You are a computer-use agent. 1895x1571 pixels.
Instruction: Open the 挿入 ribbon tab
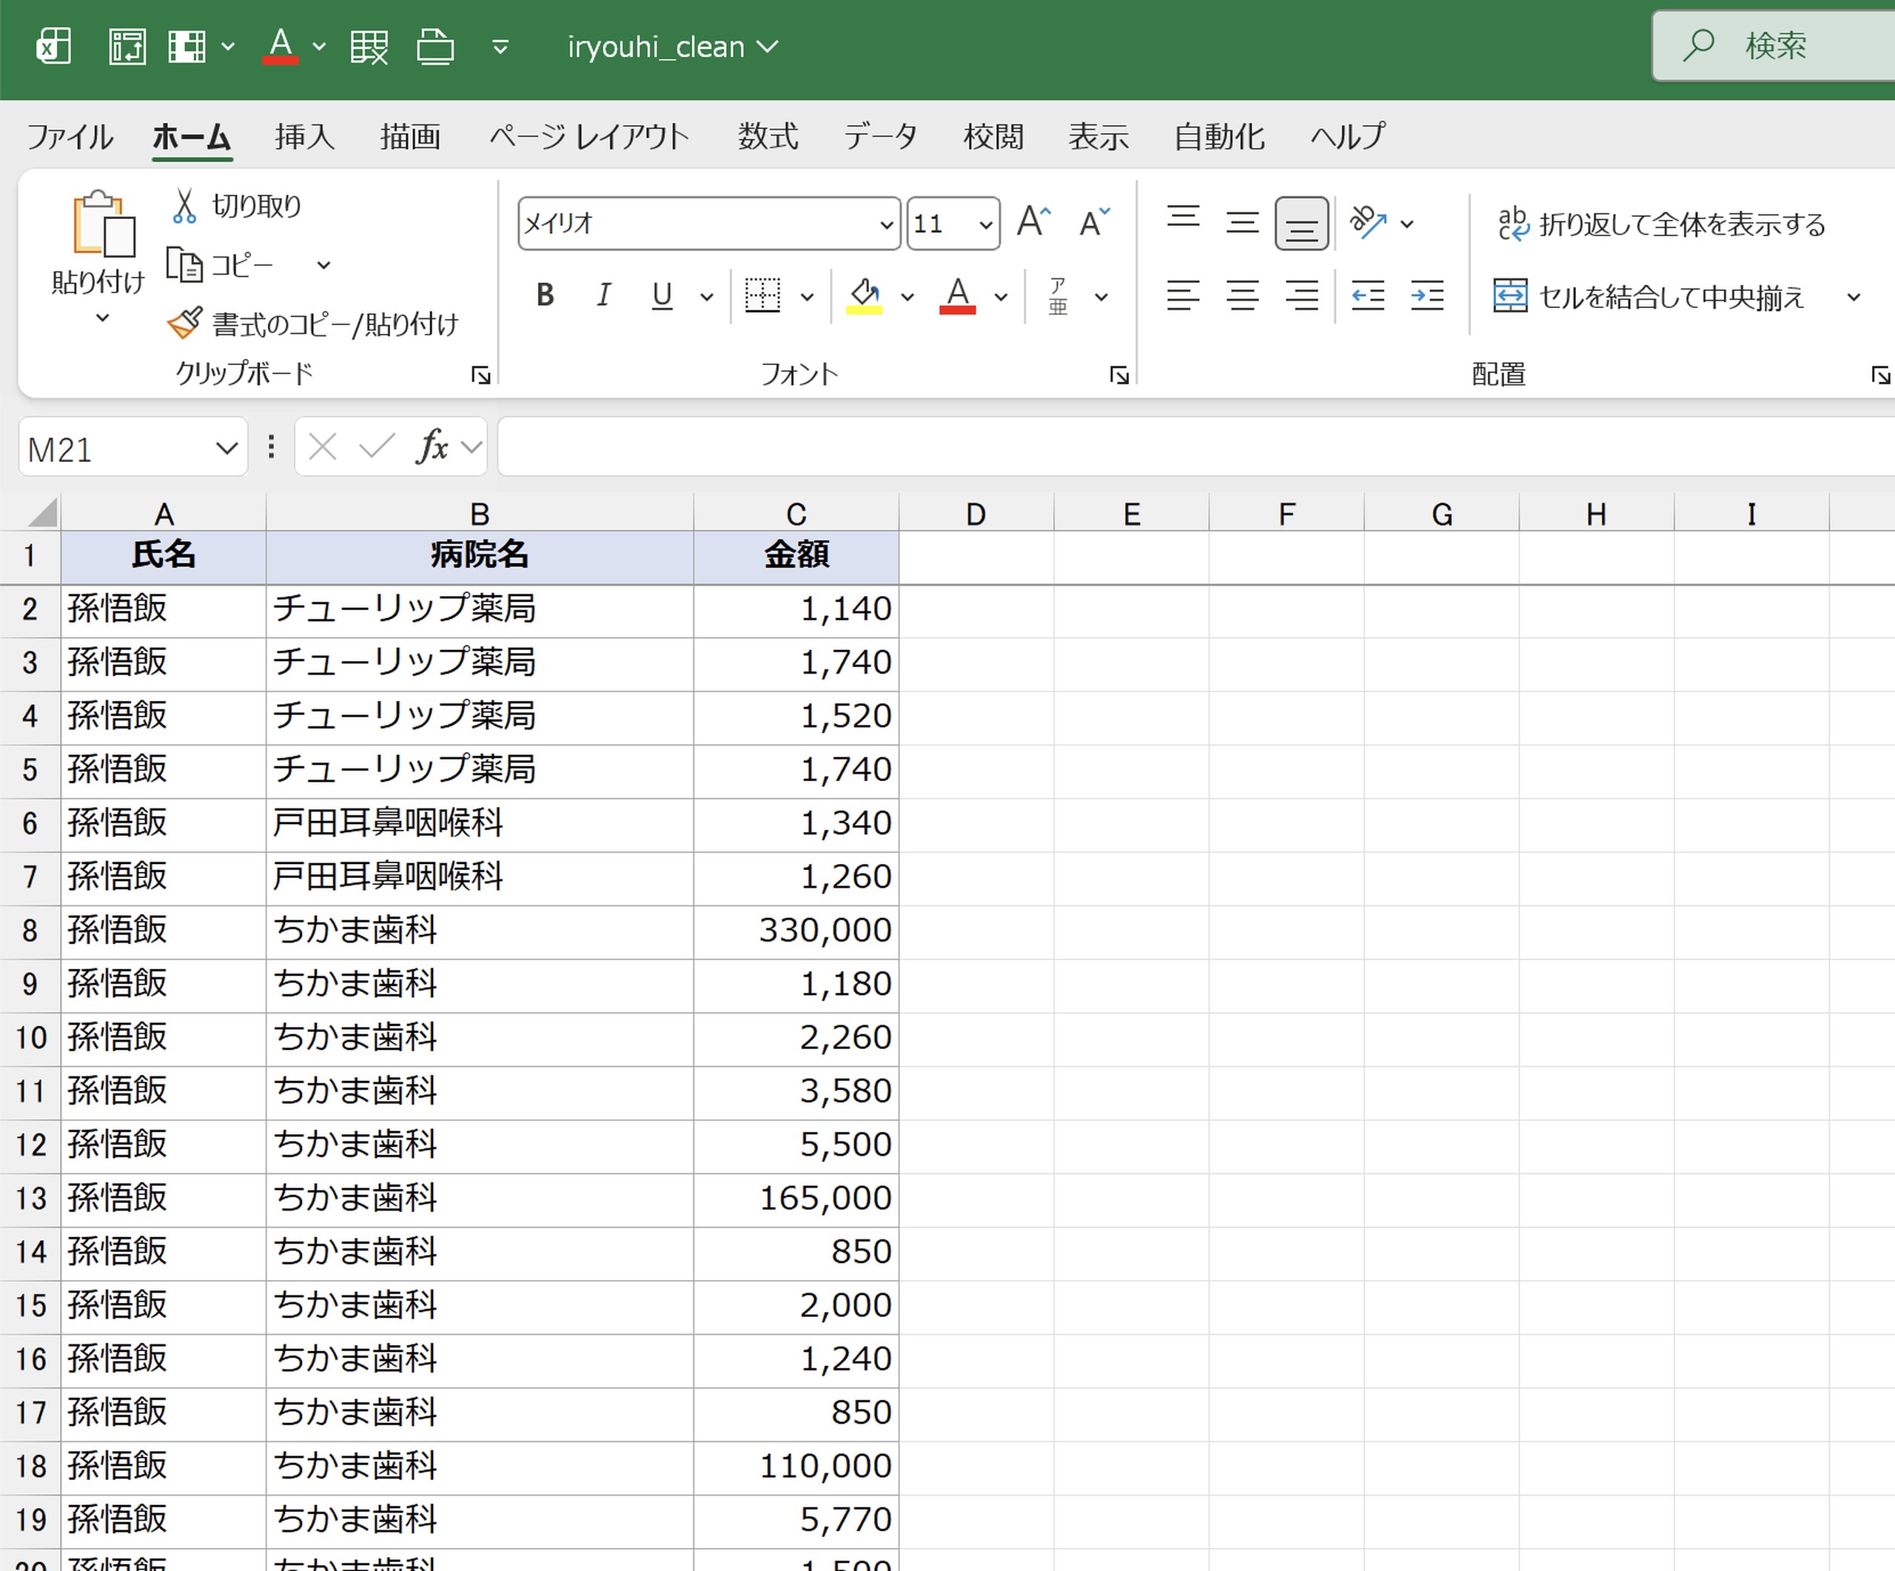pyautogui.click(x=304, y=137)
